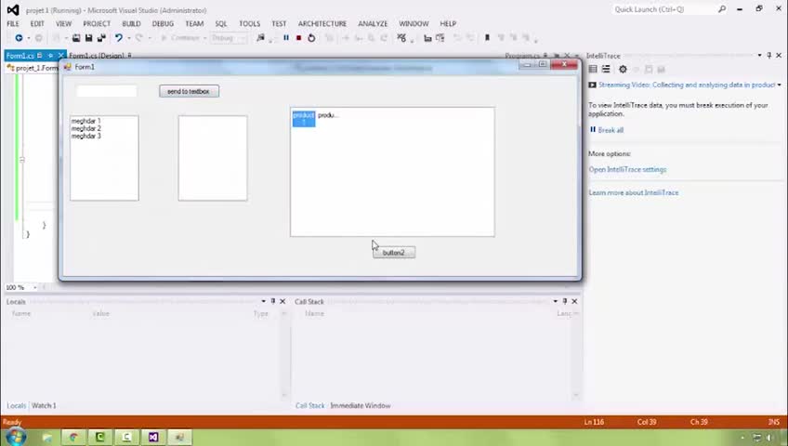The image size is (788, 446).
Task: Open the HELP menu
Action: coord(448,23)
